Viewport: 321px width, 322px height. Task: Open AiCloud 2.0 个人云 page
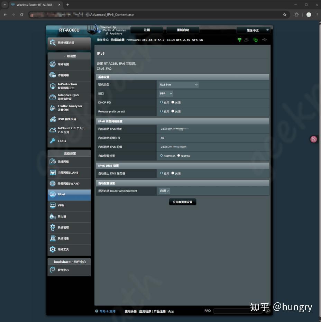coord(69,130)
